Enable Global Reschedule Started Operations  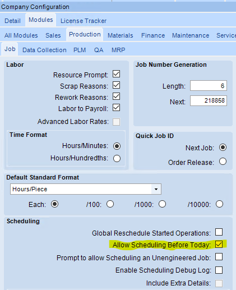[219, 232]
